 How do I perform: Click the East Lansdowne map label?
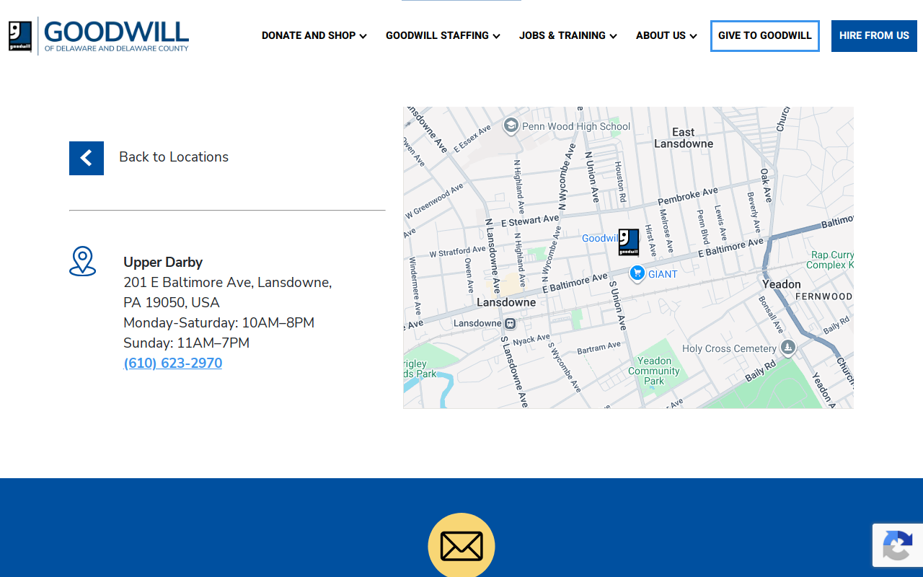point(684,138)
